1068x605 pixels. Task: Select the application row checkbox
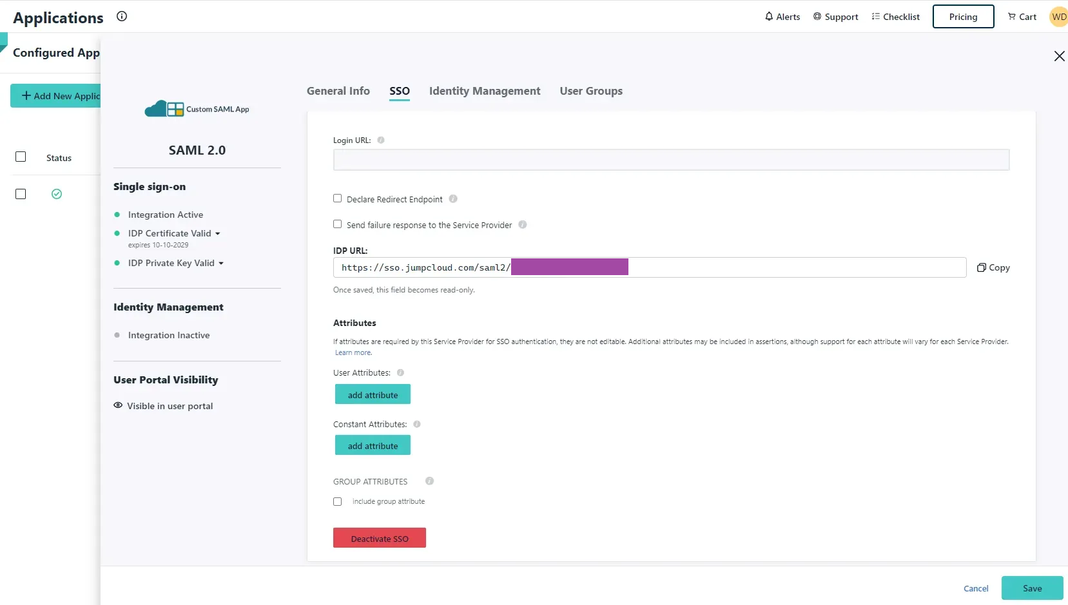[21, 194]
